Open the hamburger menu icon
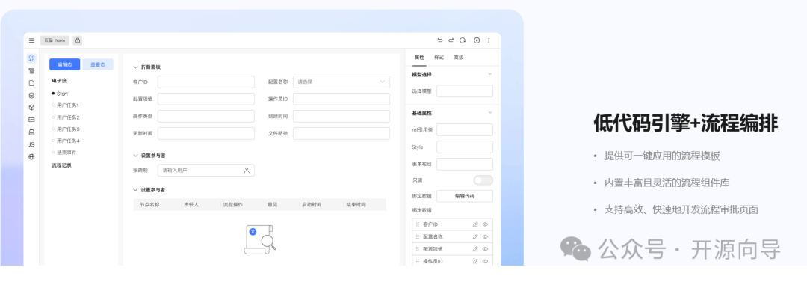Viewport: 807px width, 282px height. pyautogui.click(x=32, y=40)
